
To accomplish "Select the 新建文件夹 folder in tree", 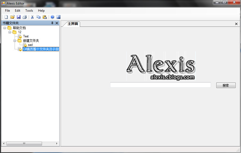I will coord(31,41).
